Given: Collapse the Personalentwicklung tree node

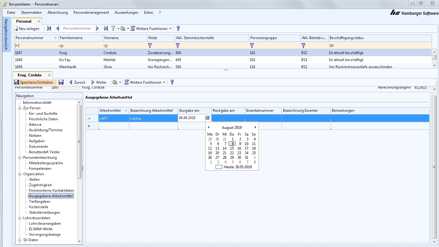Looking at the screenshot, I should pos(20,158).
